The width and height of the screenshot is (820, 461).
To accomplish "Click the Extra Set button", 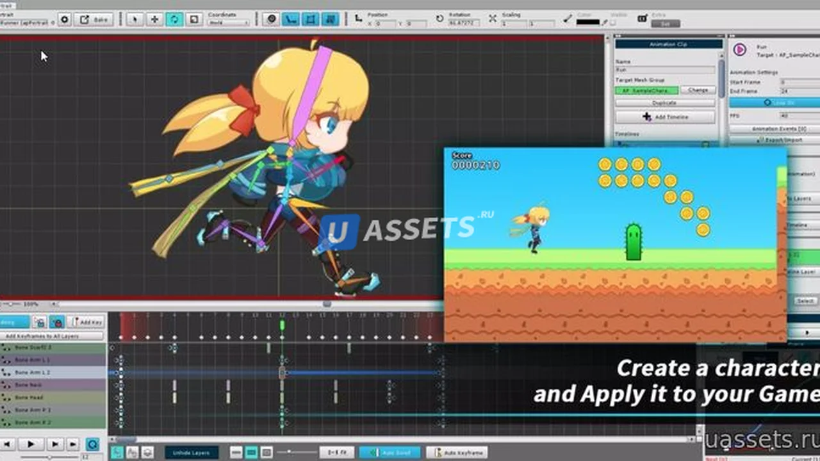I will [666, 24].
